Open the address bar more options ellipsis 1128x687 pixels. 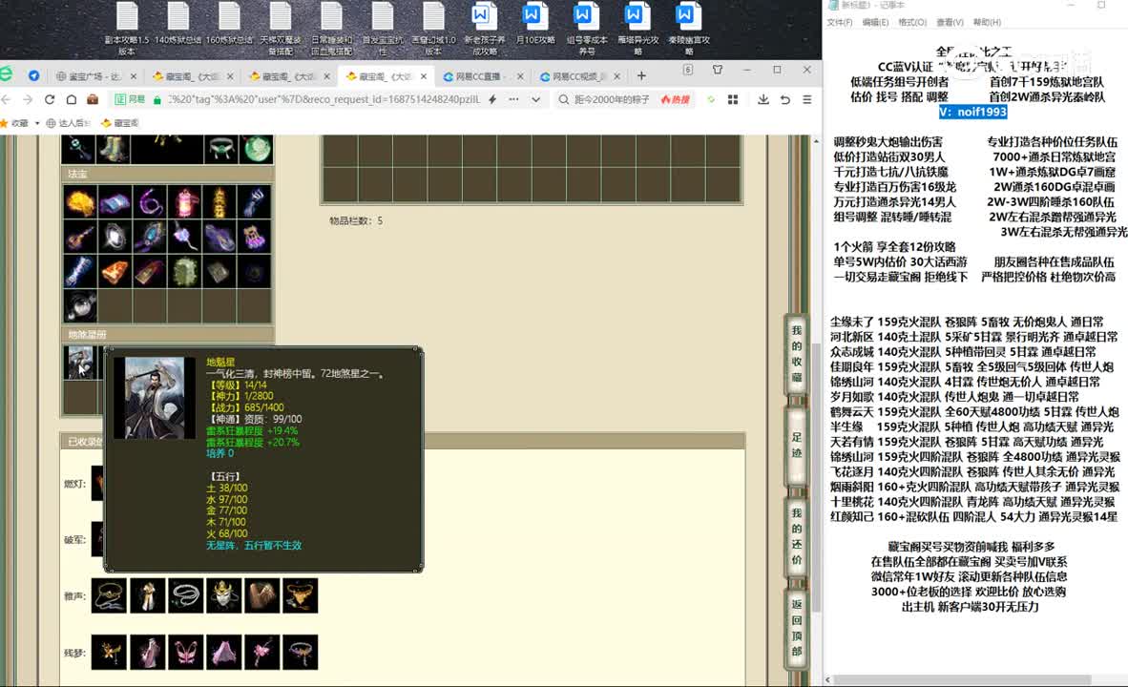coord(513,99)
